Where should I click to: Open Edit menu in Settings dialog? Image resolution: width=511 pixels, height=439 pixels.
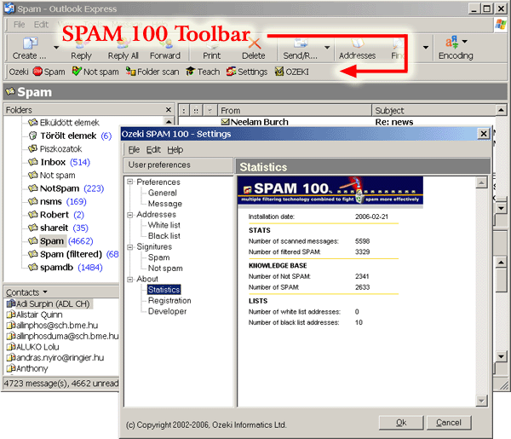[x=153, y=150]
